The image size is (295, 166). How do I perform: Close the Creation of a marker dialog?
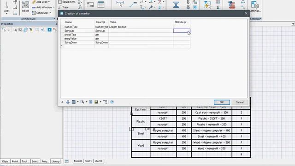tap(246, 13)
